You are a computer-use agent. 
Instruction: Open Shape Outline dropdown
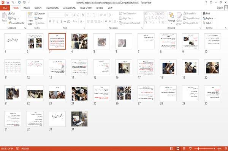tap(192, 18)
